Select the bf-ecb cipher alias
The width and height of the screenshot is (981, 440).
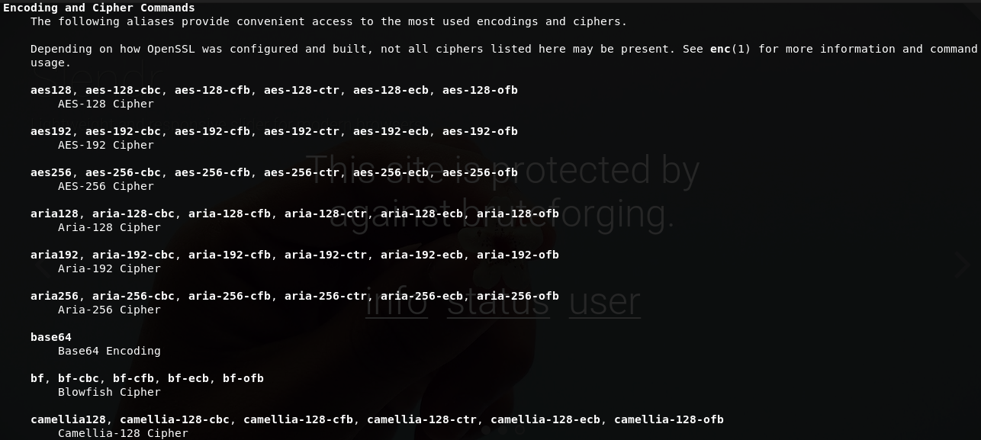coord(188,378)
